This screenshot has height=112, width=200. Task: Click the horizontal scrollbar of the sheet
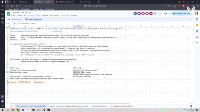(70, 103)
